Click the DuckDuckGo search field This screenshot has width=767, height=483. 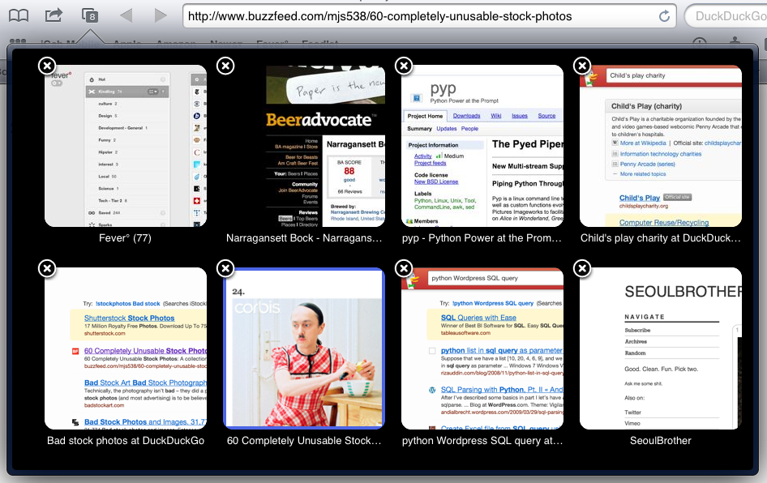(x=726, y=16)
